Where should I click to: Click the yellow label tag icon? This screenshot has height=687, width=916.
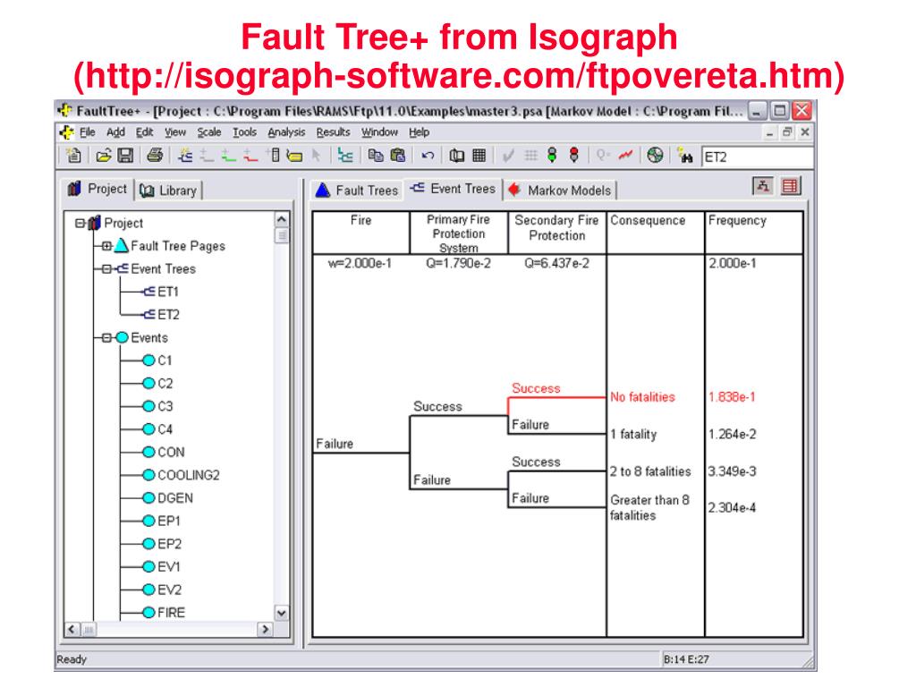tap(294, 156)
